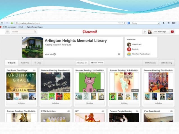This screenshot has width=179, height=134.
Task: Open AHML homepage bookmark
Action: coord(8,27)
